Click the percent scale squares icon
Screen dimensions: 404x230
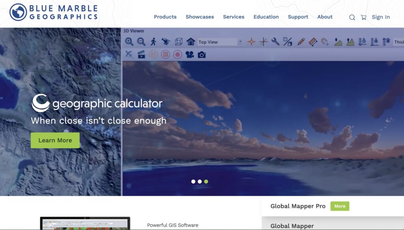(x=288, y=42)
